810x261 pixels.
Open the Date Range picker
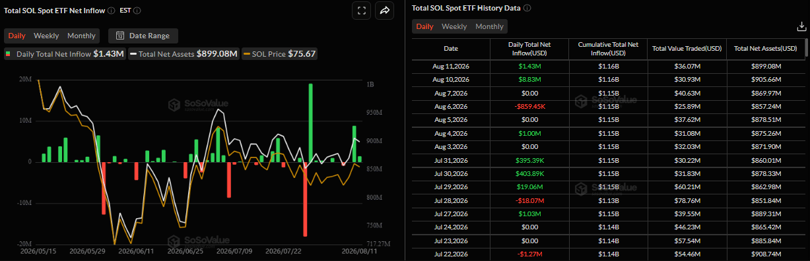coord(143,36)
